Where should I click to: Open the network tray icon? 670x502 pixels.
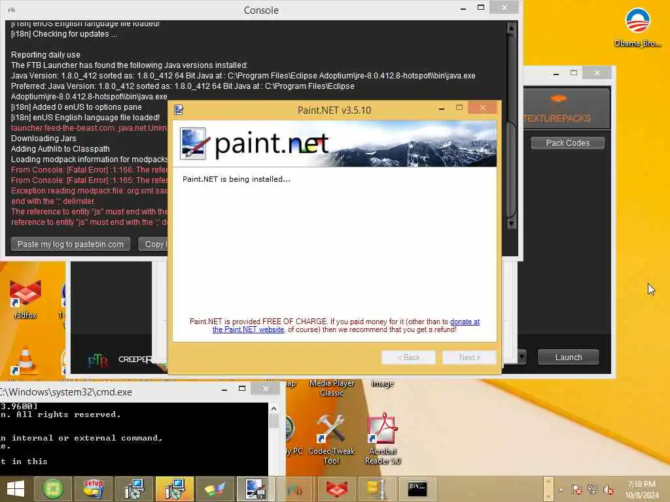pyautogui.click(x=593, y=490)
